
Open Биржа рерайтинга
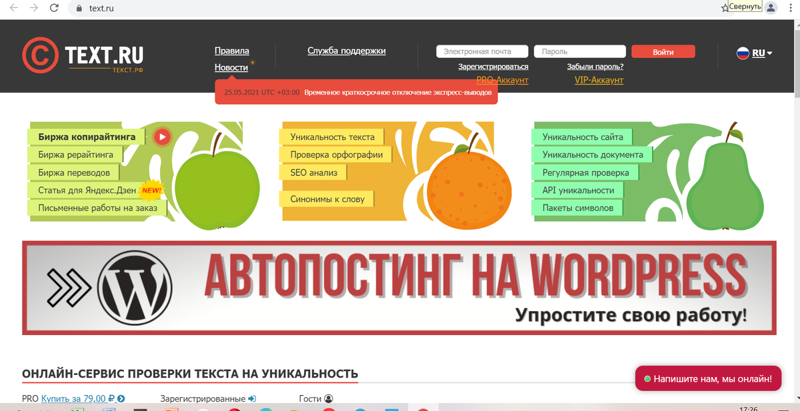[76, 155]
